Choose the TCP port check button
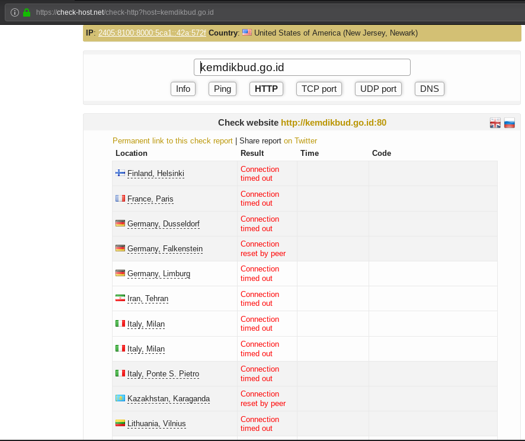 [x=319, y=89]
